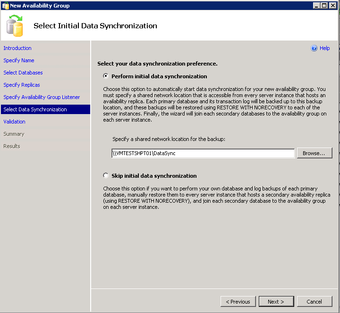Select the Select Data Synchronization step

coord(35,109)
